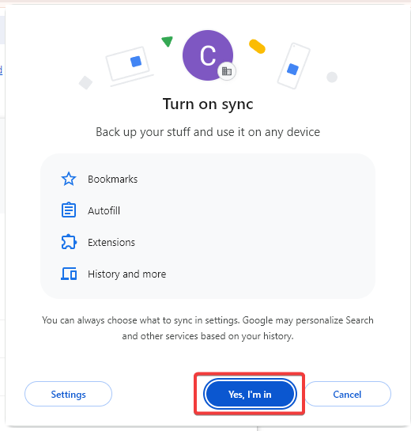Open sync Settings button
Screen dimensions: 411x431
point(68,394)
